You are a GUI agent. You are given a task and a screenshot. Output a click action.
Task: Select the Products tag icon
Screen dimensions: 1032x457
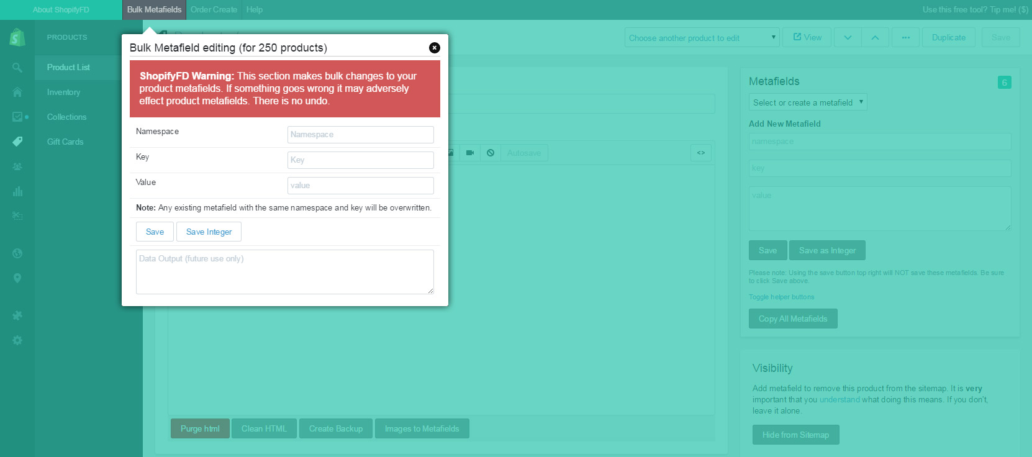click(x=17, y=142)
